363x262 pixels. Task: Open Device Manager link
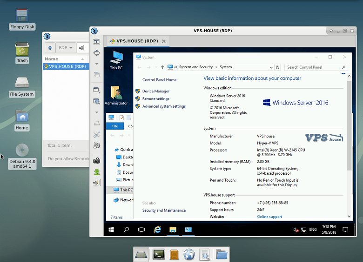click(x=155, y=91)
